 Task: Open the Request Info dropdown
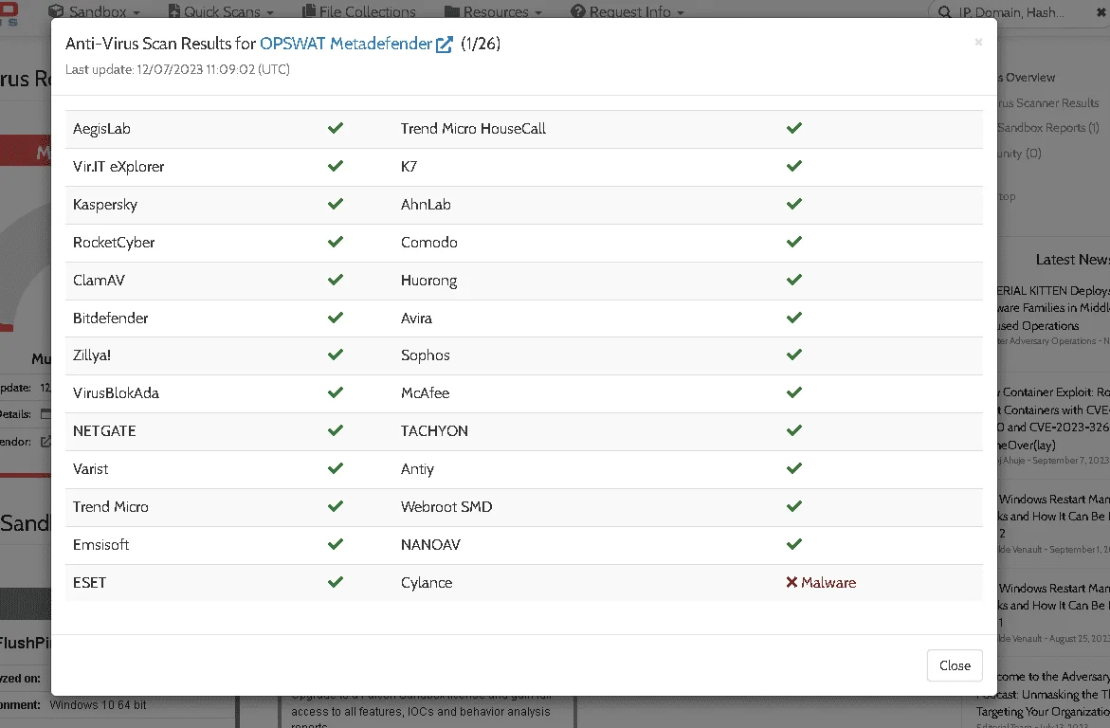tap(628, 11)
